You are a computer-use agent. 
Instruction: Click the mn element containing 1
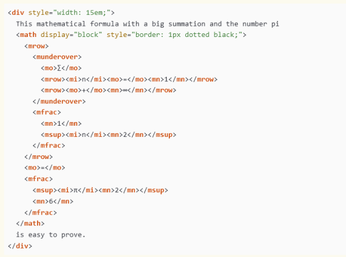(61, 123)
